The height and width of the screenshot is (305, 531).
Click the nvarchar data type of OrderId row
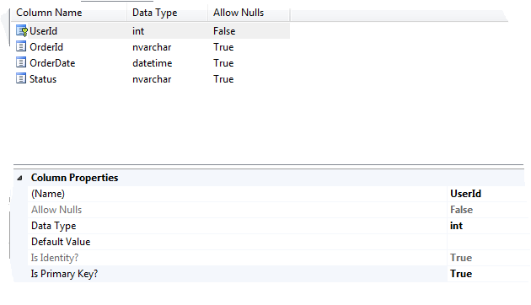click(152, 47)
